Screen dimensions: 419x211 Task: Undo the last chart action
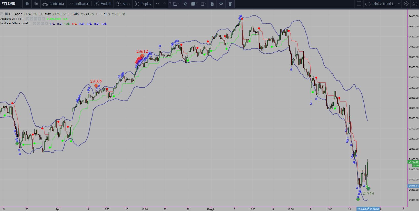pos(158,4)
